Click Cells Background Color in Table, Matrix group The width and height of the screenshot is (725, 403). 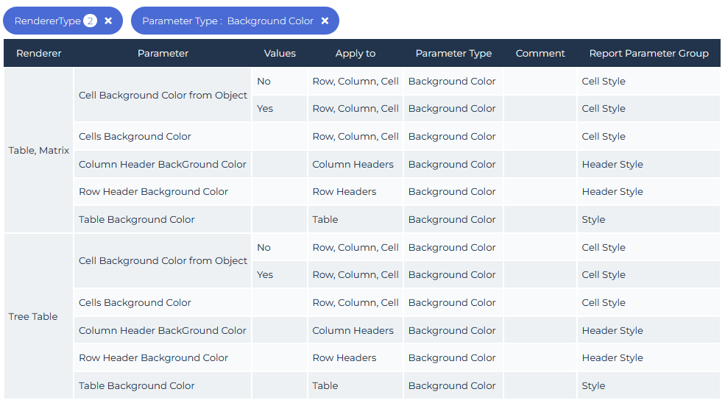(135, 137)
